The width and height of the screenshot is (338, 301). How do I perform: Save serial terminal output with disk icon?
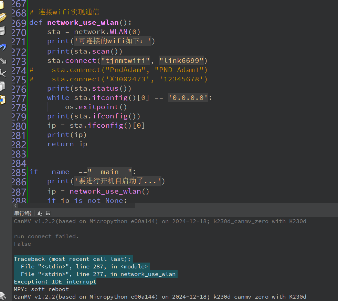pyautogui.click(x=48, y=213)
